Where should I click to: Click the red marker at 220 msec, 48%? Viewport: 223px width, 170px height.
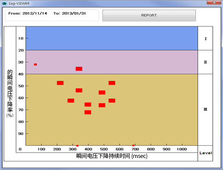pos(60,83)
